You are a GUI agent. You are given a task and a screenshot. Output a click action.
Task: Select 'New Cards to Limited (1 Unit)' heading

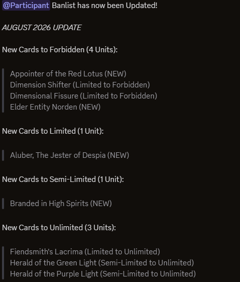pos(53,131)
